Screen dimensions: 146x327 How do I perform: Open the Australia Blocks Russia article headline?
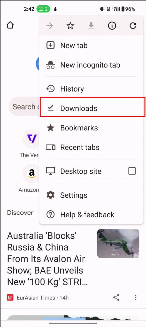click(x=48, y=259)
